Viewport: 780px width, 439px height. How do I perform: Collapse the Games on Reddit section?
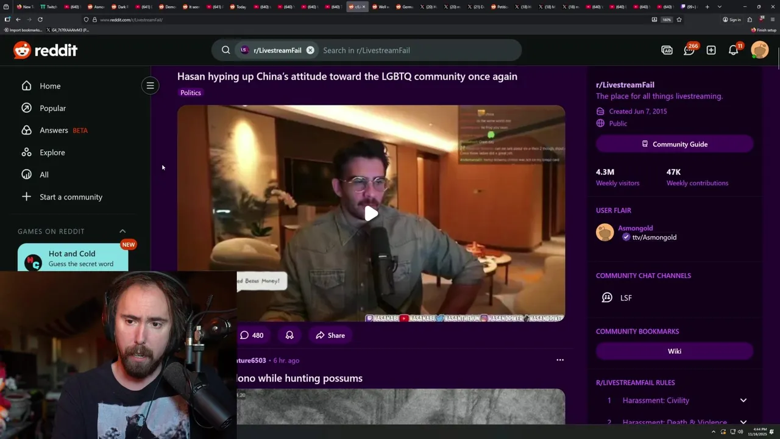click(122, 231)
